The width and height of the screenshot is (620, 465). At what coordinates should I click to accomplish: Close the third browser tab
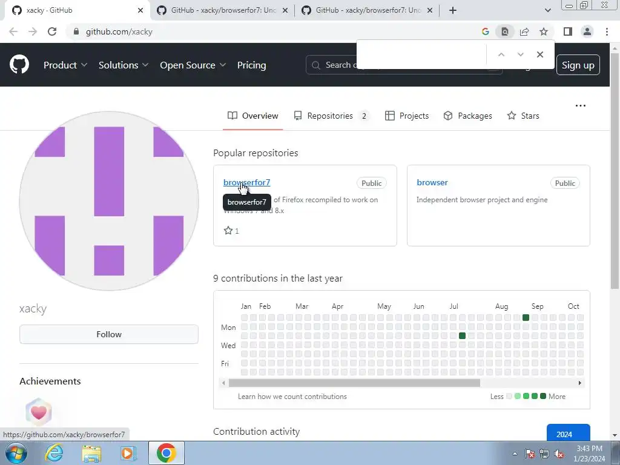[x=430, y=10]
